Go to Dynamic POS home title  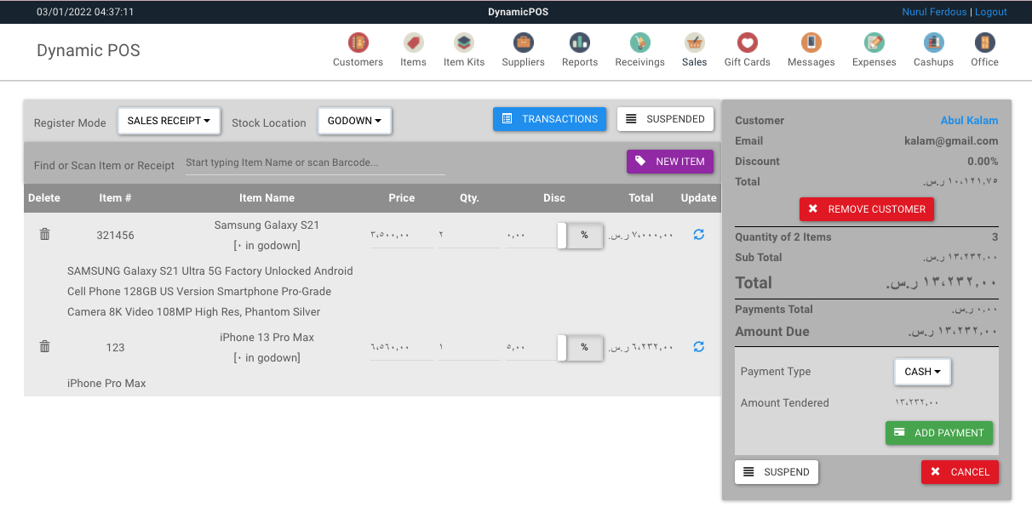pos(89,50)
